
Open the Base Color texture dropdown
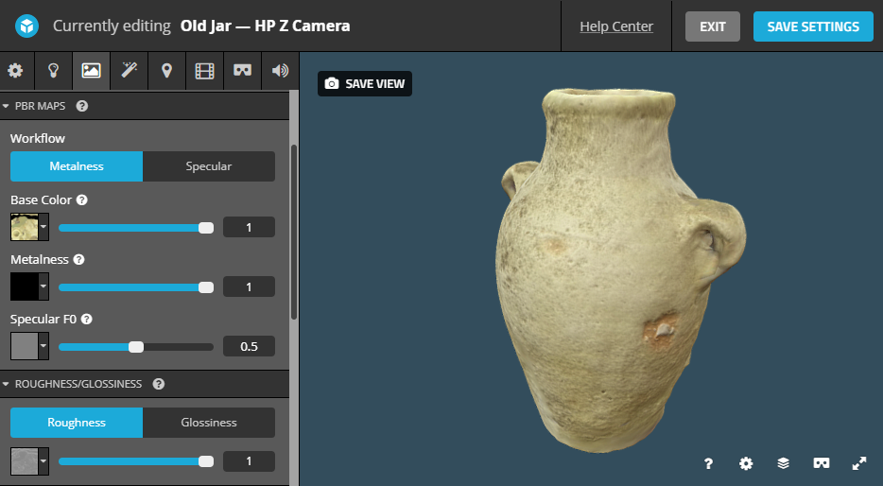[x=43, y=228]
